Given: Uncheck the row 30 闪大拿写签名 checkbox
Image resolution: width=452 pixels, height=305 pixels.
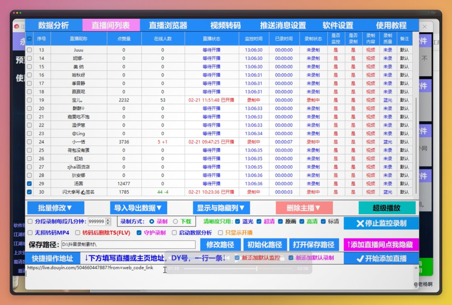Looking at the screenshot, I should pos(29,192).
